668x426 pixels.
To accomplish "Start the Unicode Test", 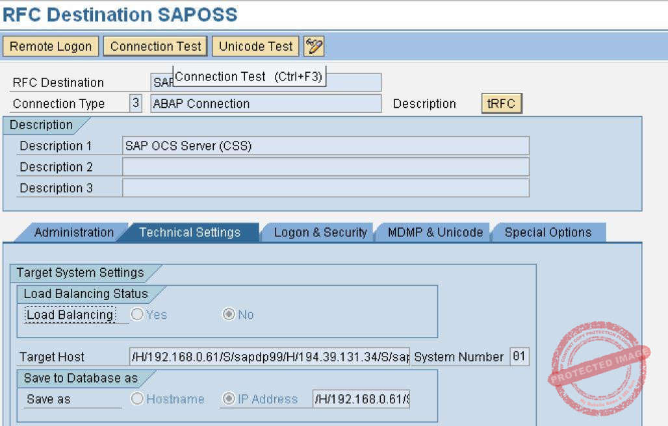I will [255, 46].
